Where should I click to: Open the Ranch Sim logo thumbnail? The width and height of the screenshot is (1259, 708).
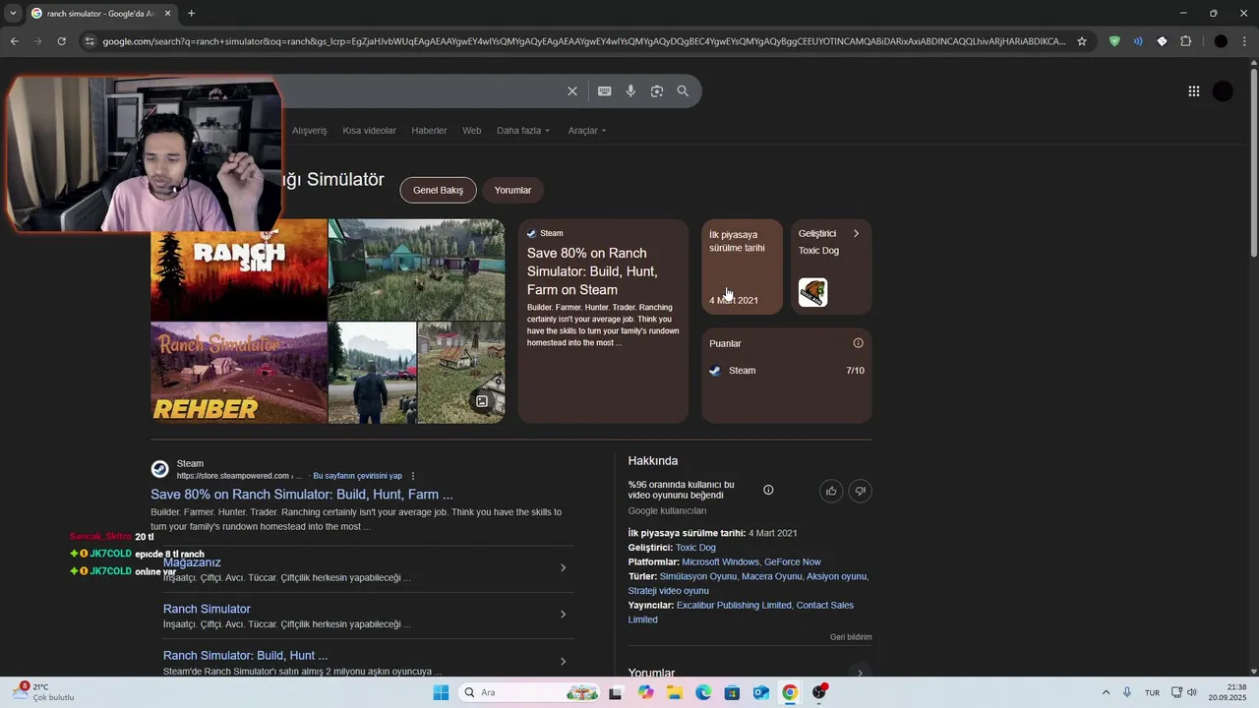(238, 269)
